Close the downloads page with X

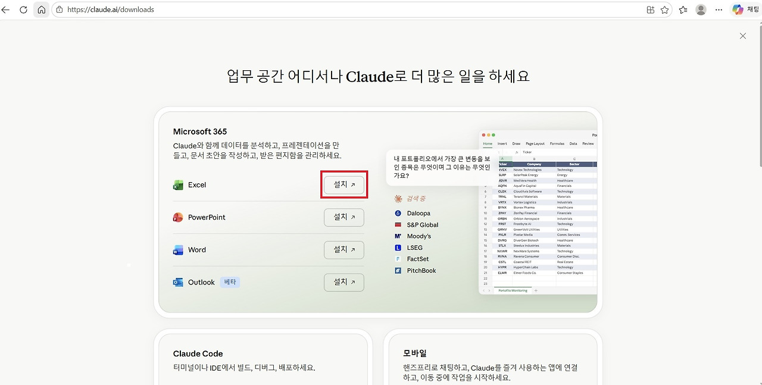tap(743, 36)
